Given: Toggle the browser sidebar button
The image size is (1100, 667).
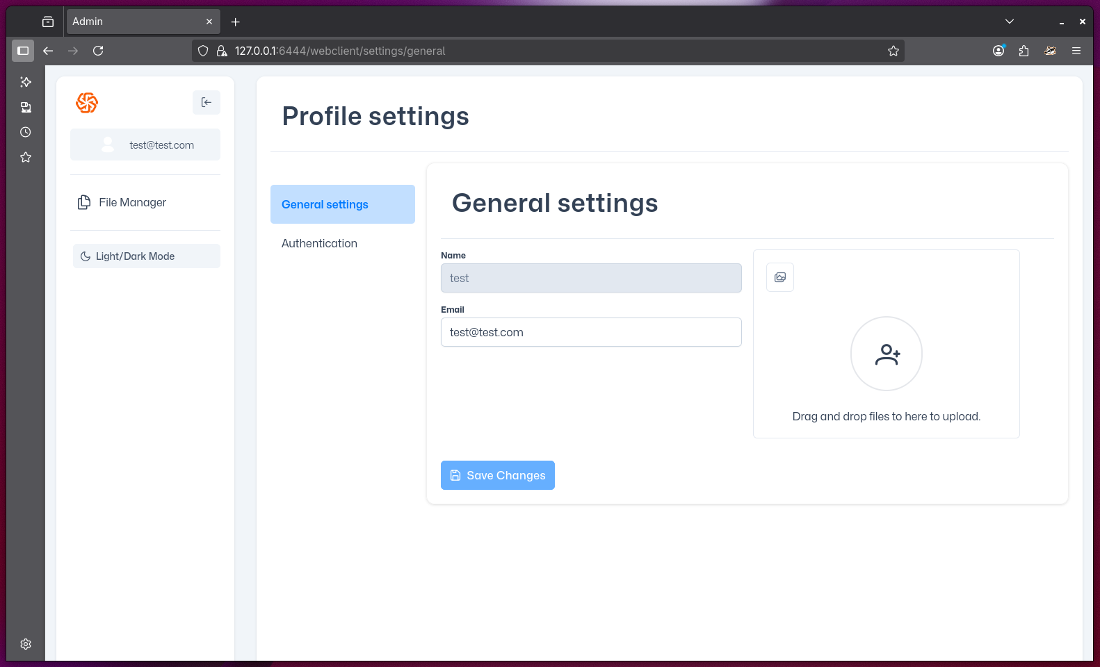Looking at the screenshot, I should pyautogui.click(x=23, y=51).
